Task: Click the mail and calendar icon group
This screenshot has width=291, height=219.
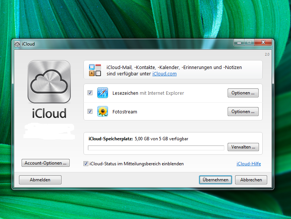Action: (x=95, y=71)
